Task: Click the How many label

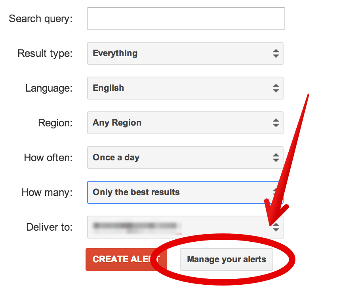Action: point(47,192)
